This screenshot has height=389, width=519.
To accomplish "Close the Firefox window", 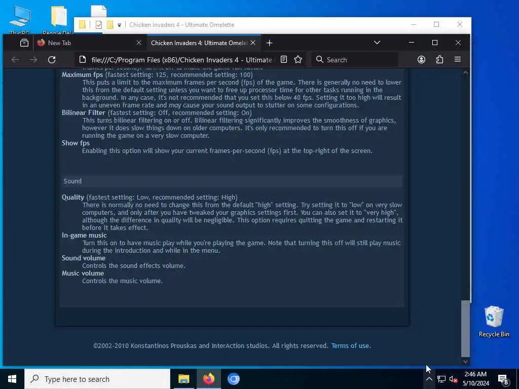I will (458, 43).
